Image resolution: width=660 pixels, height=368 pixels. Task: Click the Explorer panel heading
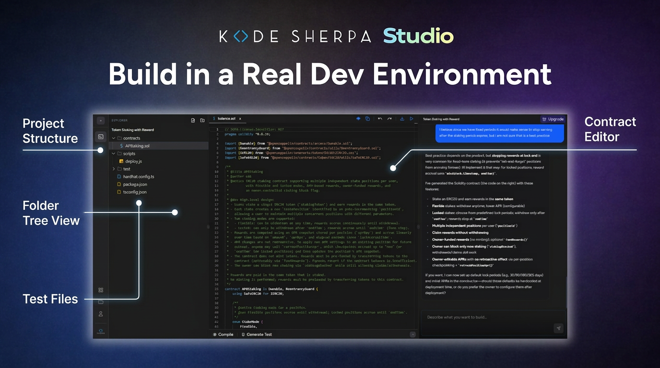coord(119,120)
